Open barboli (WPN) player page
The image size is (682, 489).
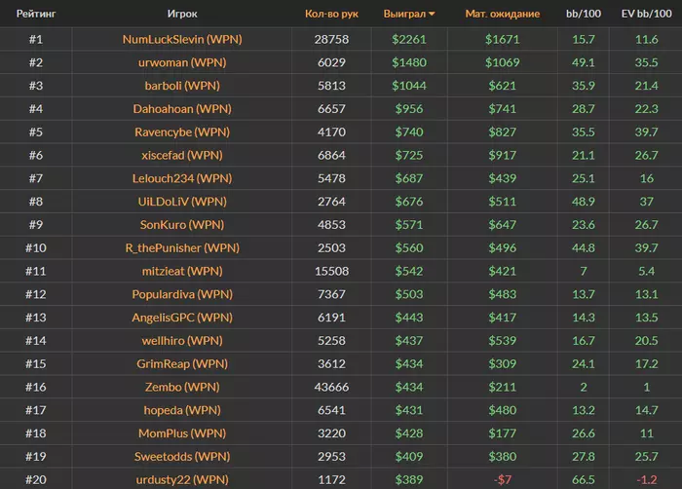tap(182, 86)
